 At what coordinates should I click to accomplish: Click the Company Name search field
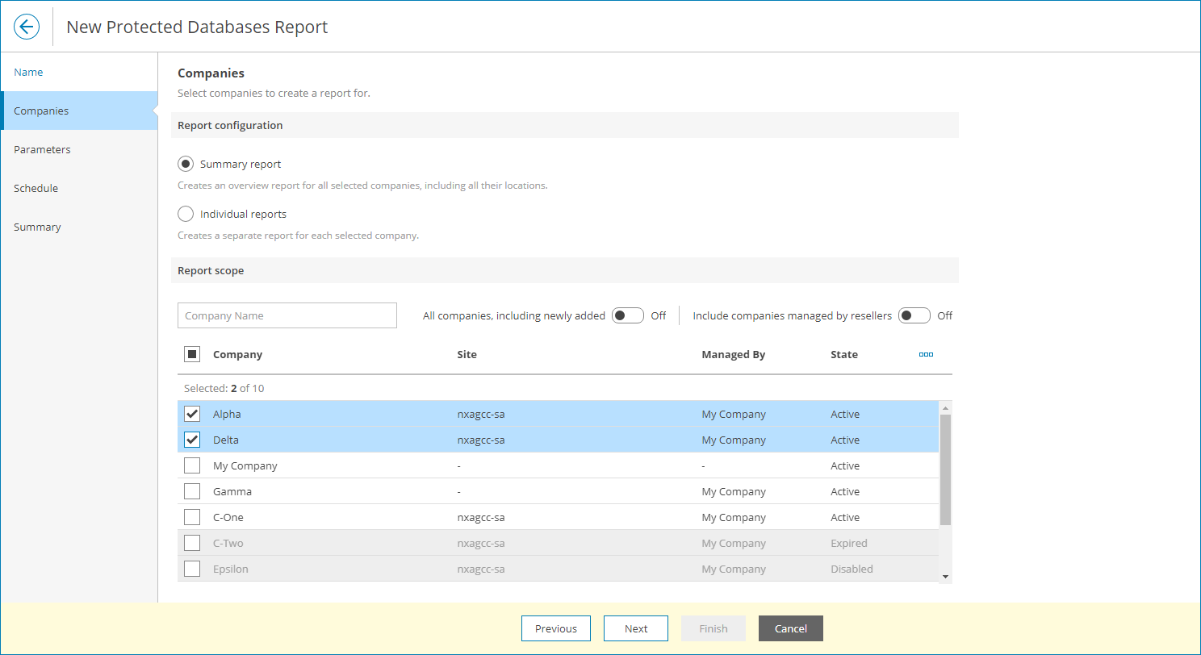[x=287, y=315]
